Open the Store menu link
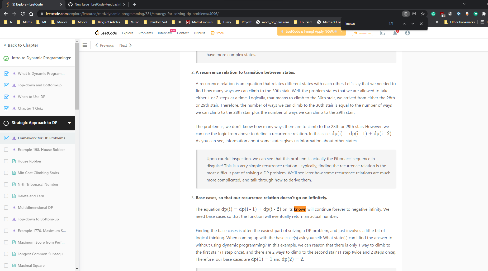The height and width of the screenshot is (271, 488). (x=217, y=33)
